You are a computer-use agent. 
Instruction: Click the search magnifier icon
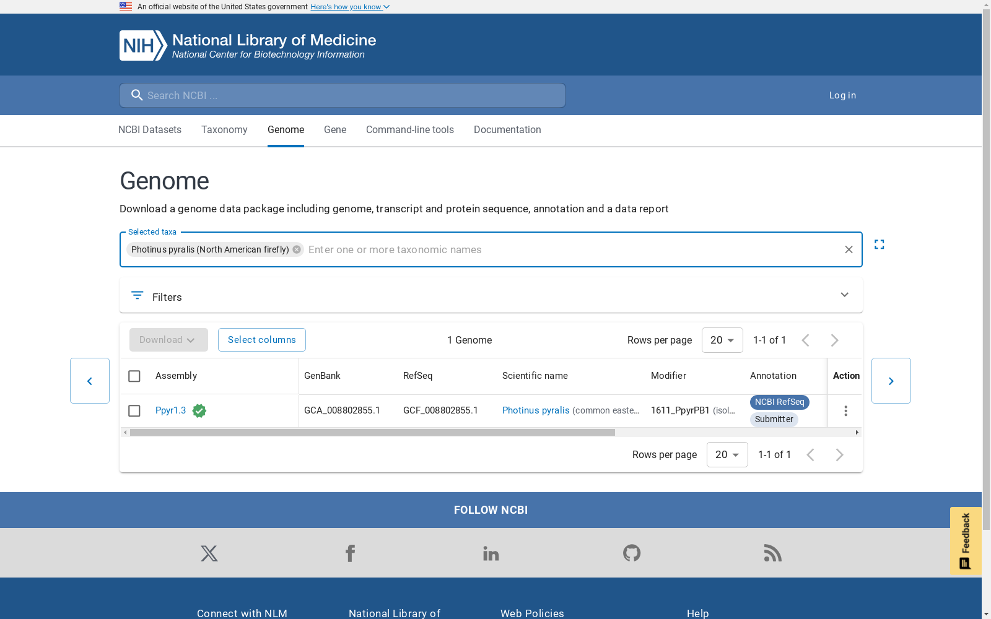[x=137, y=95]
